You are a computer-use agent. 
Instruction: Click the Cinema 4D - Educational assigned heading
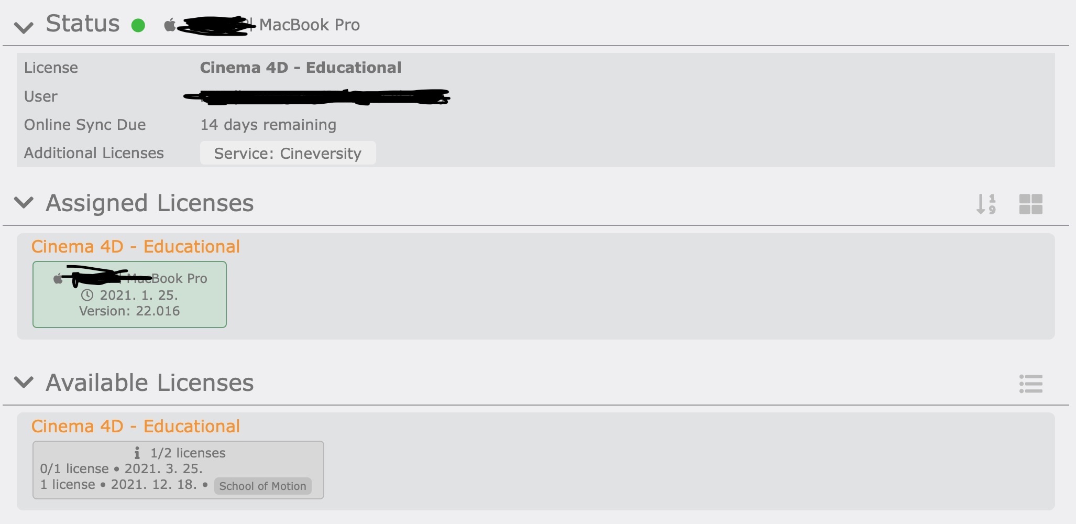point(136,246)
